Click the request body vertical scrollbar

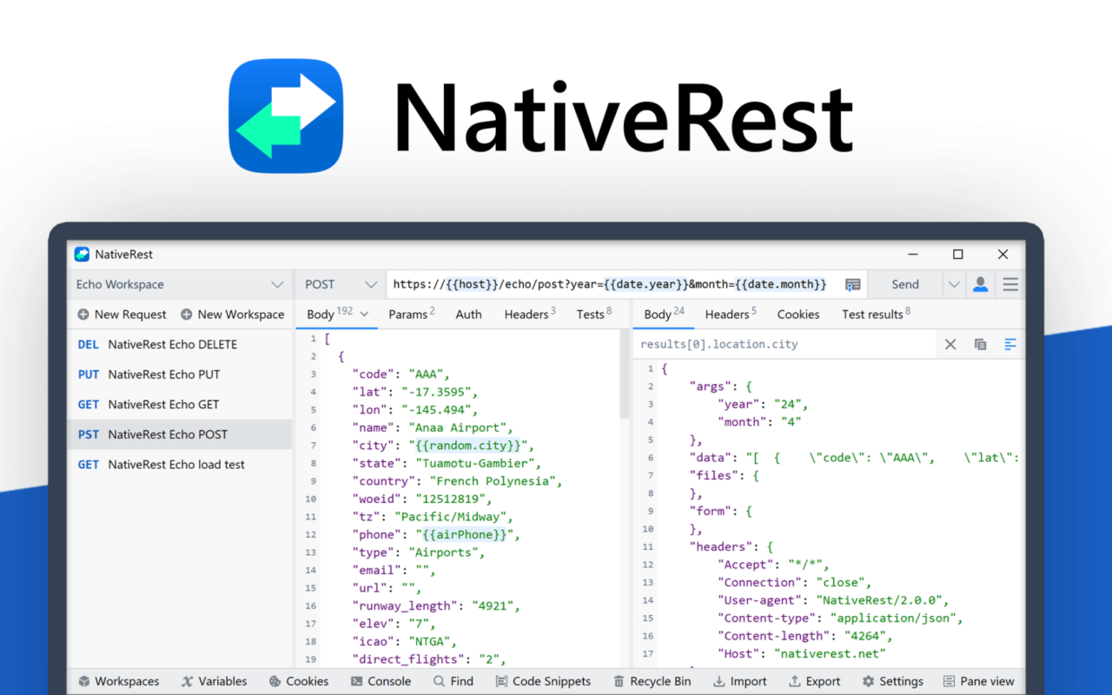pyautogui.click(x=624, y=374)
